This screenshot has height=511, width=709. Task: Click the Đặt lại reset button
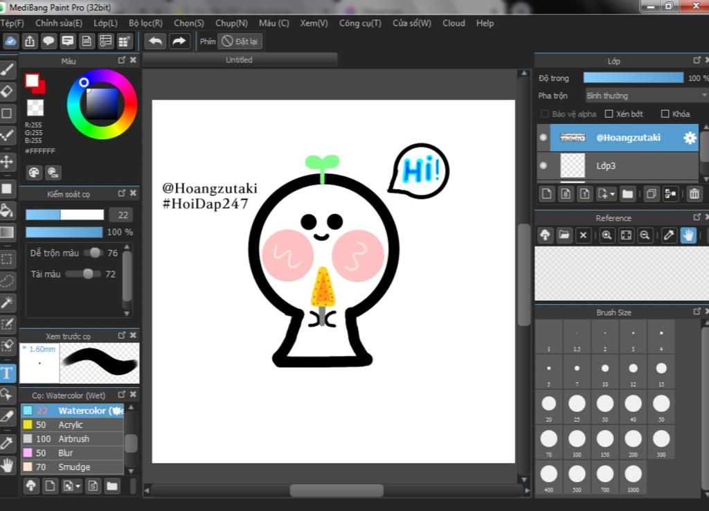[240, 41]
